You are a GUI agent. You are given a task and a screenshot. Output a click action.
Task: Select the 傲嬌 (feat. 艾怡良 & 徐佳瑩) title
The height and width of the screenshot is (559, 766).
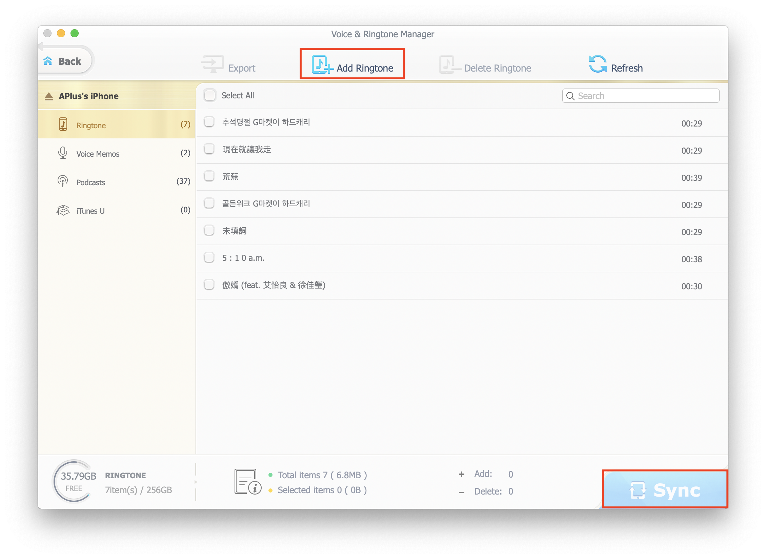274,285
